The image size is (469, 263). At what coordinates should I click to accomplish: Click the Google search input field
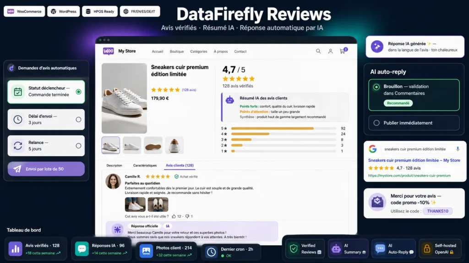pyautogui.click(x=422, y=149)
